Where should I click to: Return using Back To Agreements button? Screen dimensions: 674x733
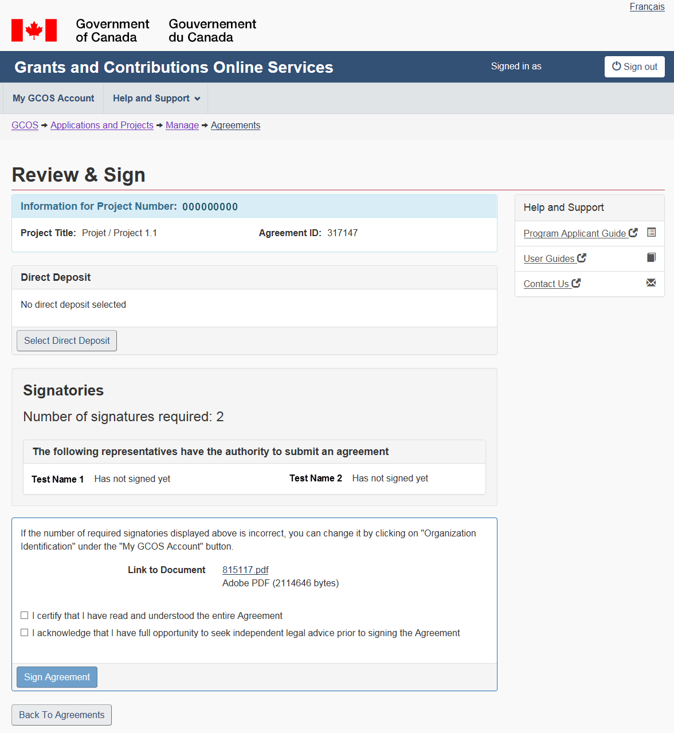click(62, 715)
